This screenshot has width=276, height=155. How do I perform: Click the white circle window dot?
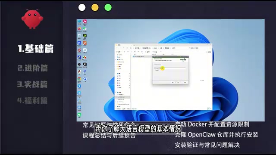click(x=82, y=8)
